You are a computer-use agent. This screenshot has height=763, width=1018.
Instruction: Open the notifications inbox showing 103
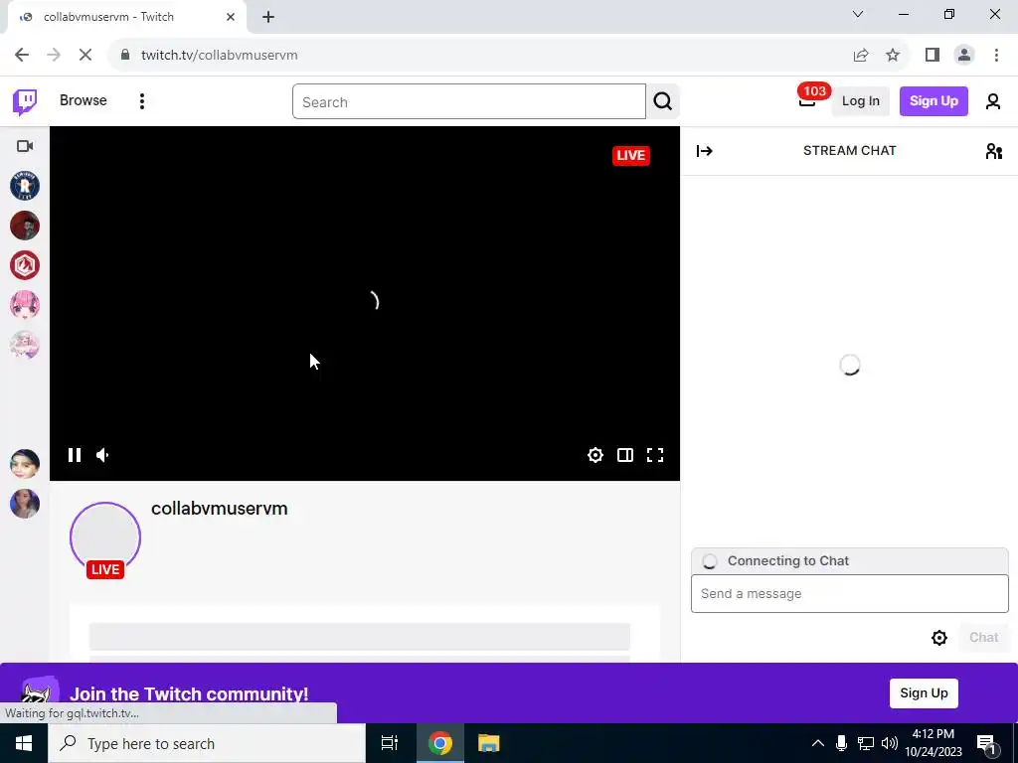click(807, 98)
